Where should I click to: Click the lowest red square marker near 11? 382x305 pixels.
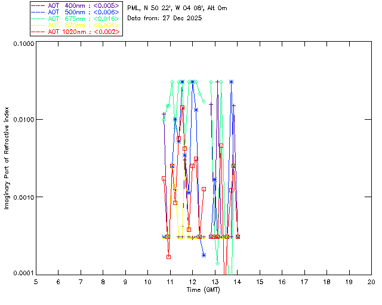[168, 257]
